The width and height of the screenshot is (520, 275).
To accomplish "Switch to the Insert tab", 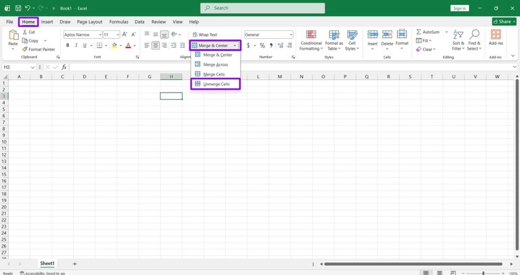I will click(47, 22).
